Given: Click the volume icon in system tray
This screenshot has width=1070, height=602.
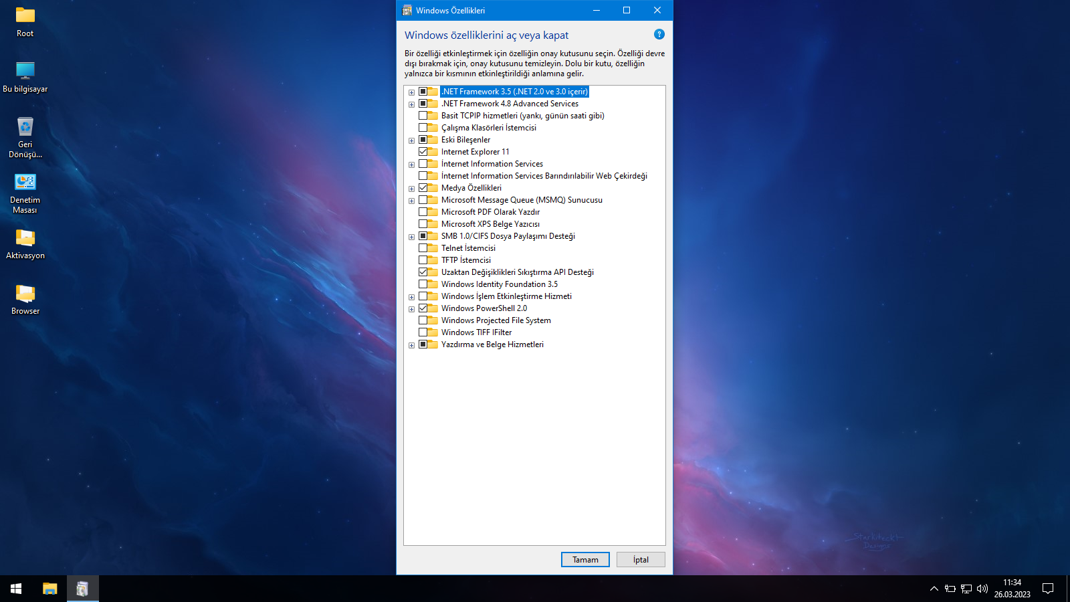Looking at the screenshot, I should tap(982, 589).
